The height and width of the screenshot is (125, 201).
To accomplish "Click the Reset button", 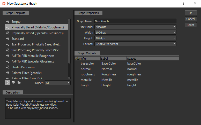I will 190,25.
